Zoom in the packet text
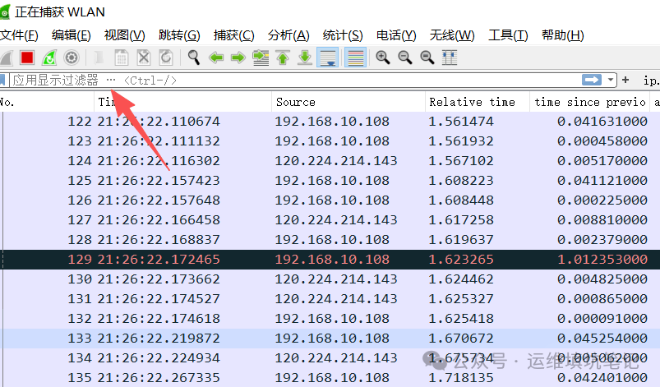 (x=383, y=58)
